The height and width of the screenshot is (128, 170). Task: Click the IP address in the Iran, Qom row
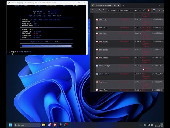pos(158,19)
